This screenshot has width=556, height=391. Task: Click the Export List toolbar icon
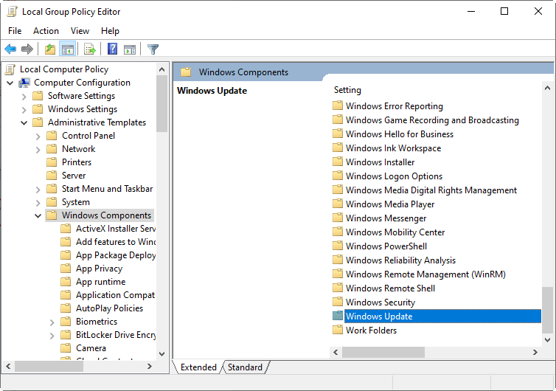coord(90,49)
